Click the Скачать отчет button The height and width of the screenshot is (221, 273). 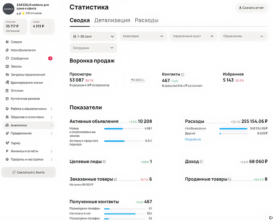click(x=251, y=8)
